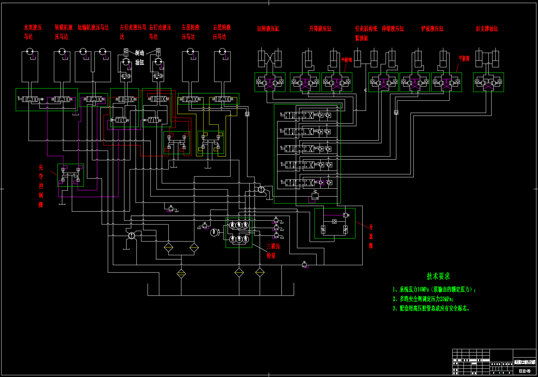Image resolution: width=538 pixels, height=377 pixels.
Task: Select the system pressure 16MPa requirement line
Action: pyautogui.click(x=434, y=290)
